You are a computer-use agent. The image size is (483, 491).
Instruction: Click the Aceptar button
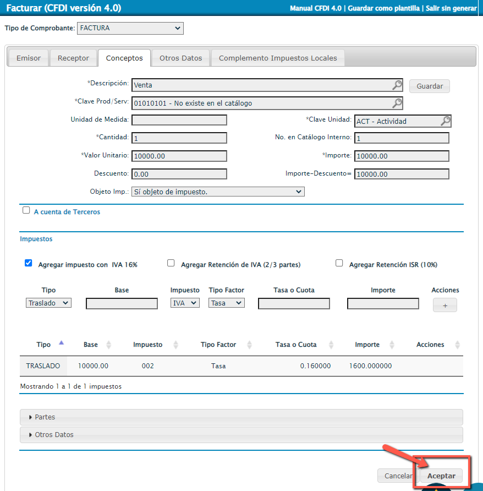coord(441,476)
